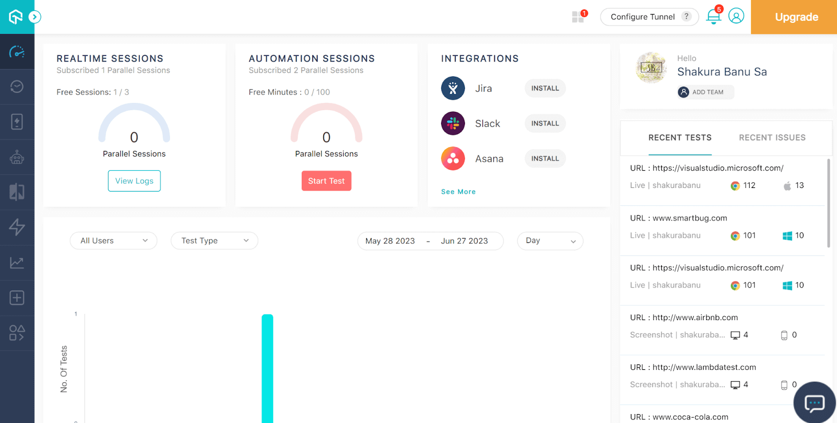This screenshot has height=423, width=837.
Task: Click the Shakura Banu profile avatar
Action: point(651,67)
